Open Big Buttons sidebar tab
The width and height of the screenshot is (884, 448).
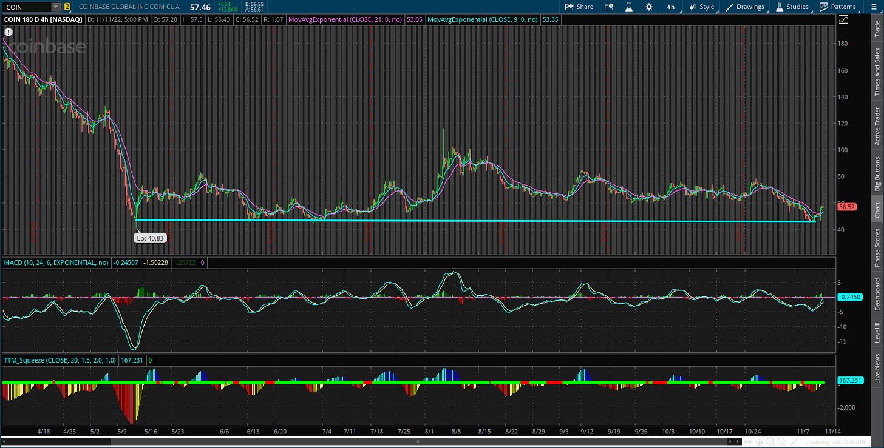pos(877,174)
